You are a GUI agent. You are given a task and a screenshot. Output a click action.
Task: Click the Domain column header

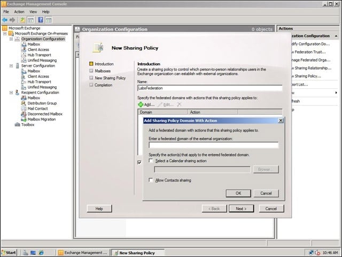[162, 112]
